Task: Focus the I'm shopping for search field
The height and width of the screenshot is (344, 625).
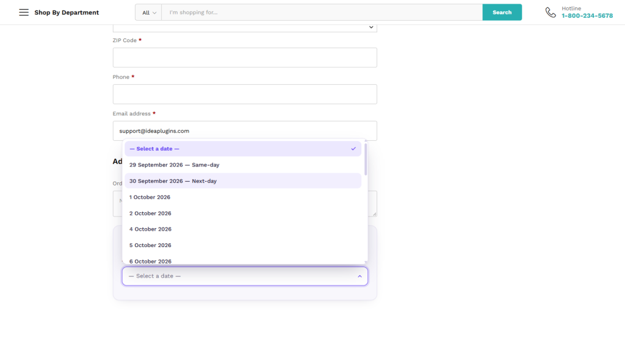Action: pos(322,12)
